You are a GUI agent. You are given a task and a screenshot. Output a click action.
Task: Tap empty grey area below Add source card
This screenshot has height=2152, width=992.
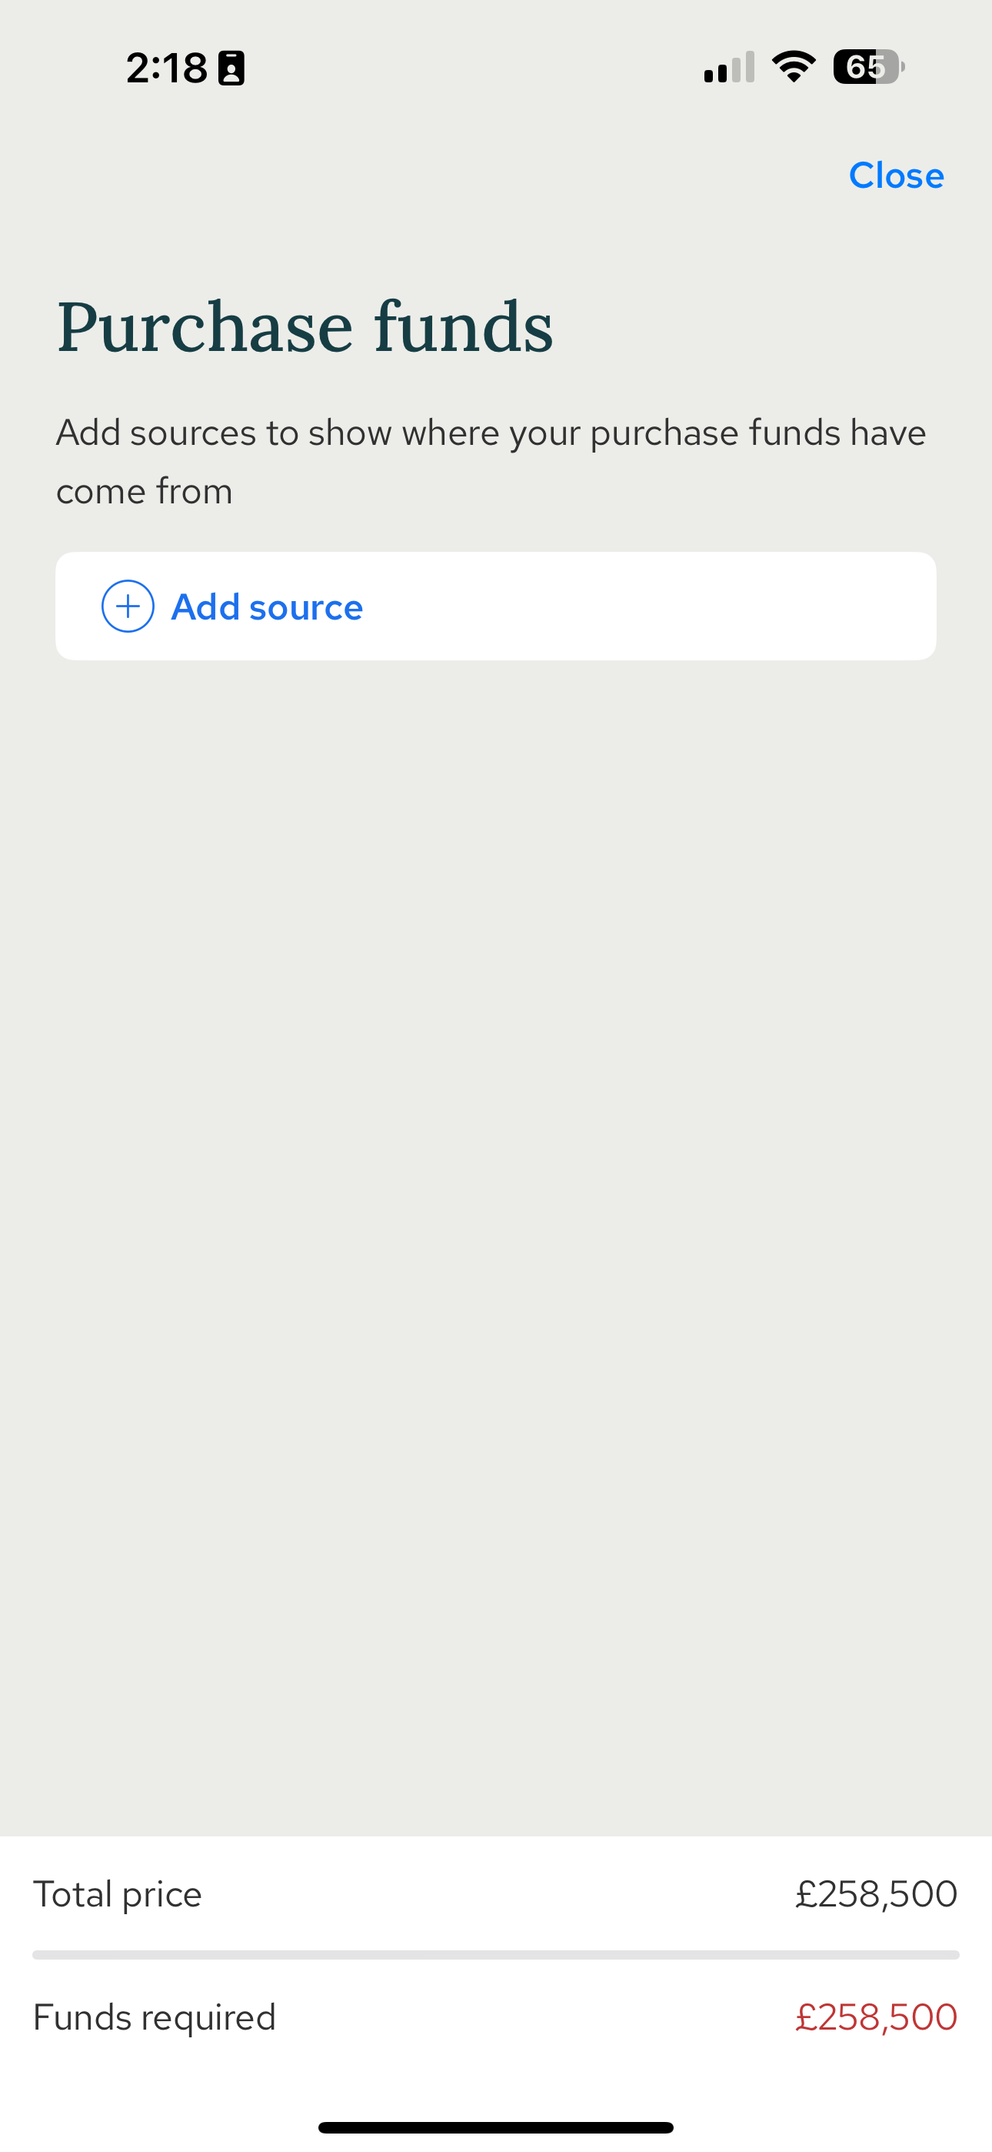coord(496,1211)
